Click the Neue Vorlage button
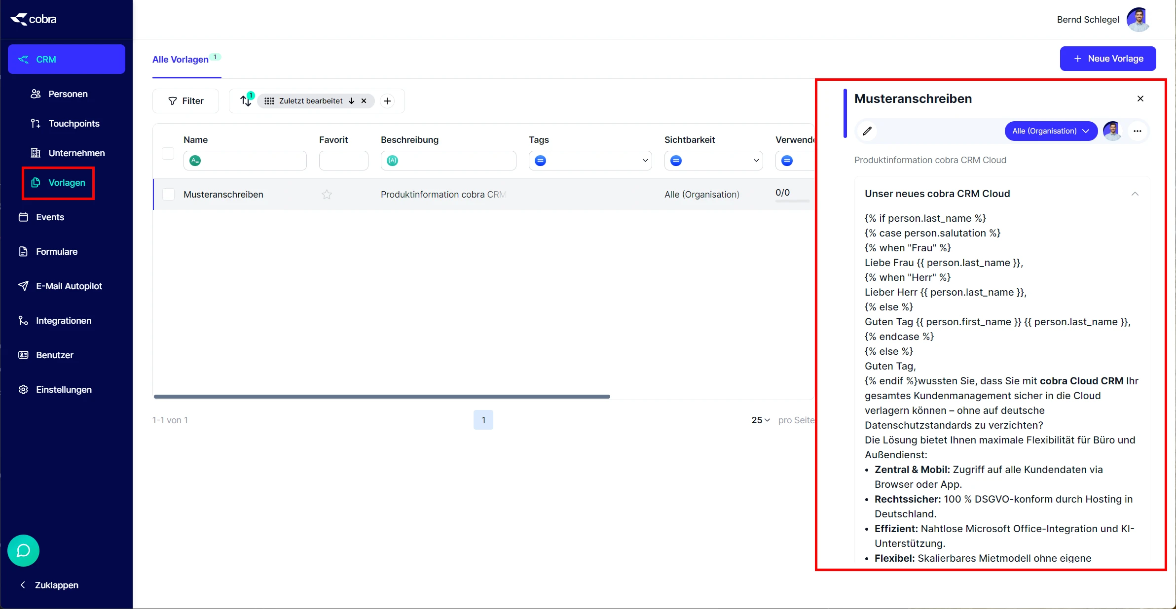 click(x=1107, y=59)
